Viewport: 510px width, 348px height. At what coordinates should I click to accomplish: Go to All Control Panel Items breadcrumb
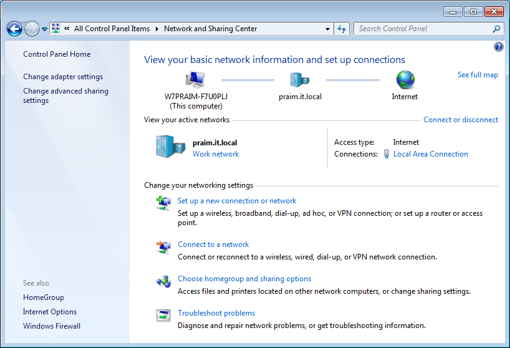[x=112, y=29]
